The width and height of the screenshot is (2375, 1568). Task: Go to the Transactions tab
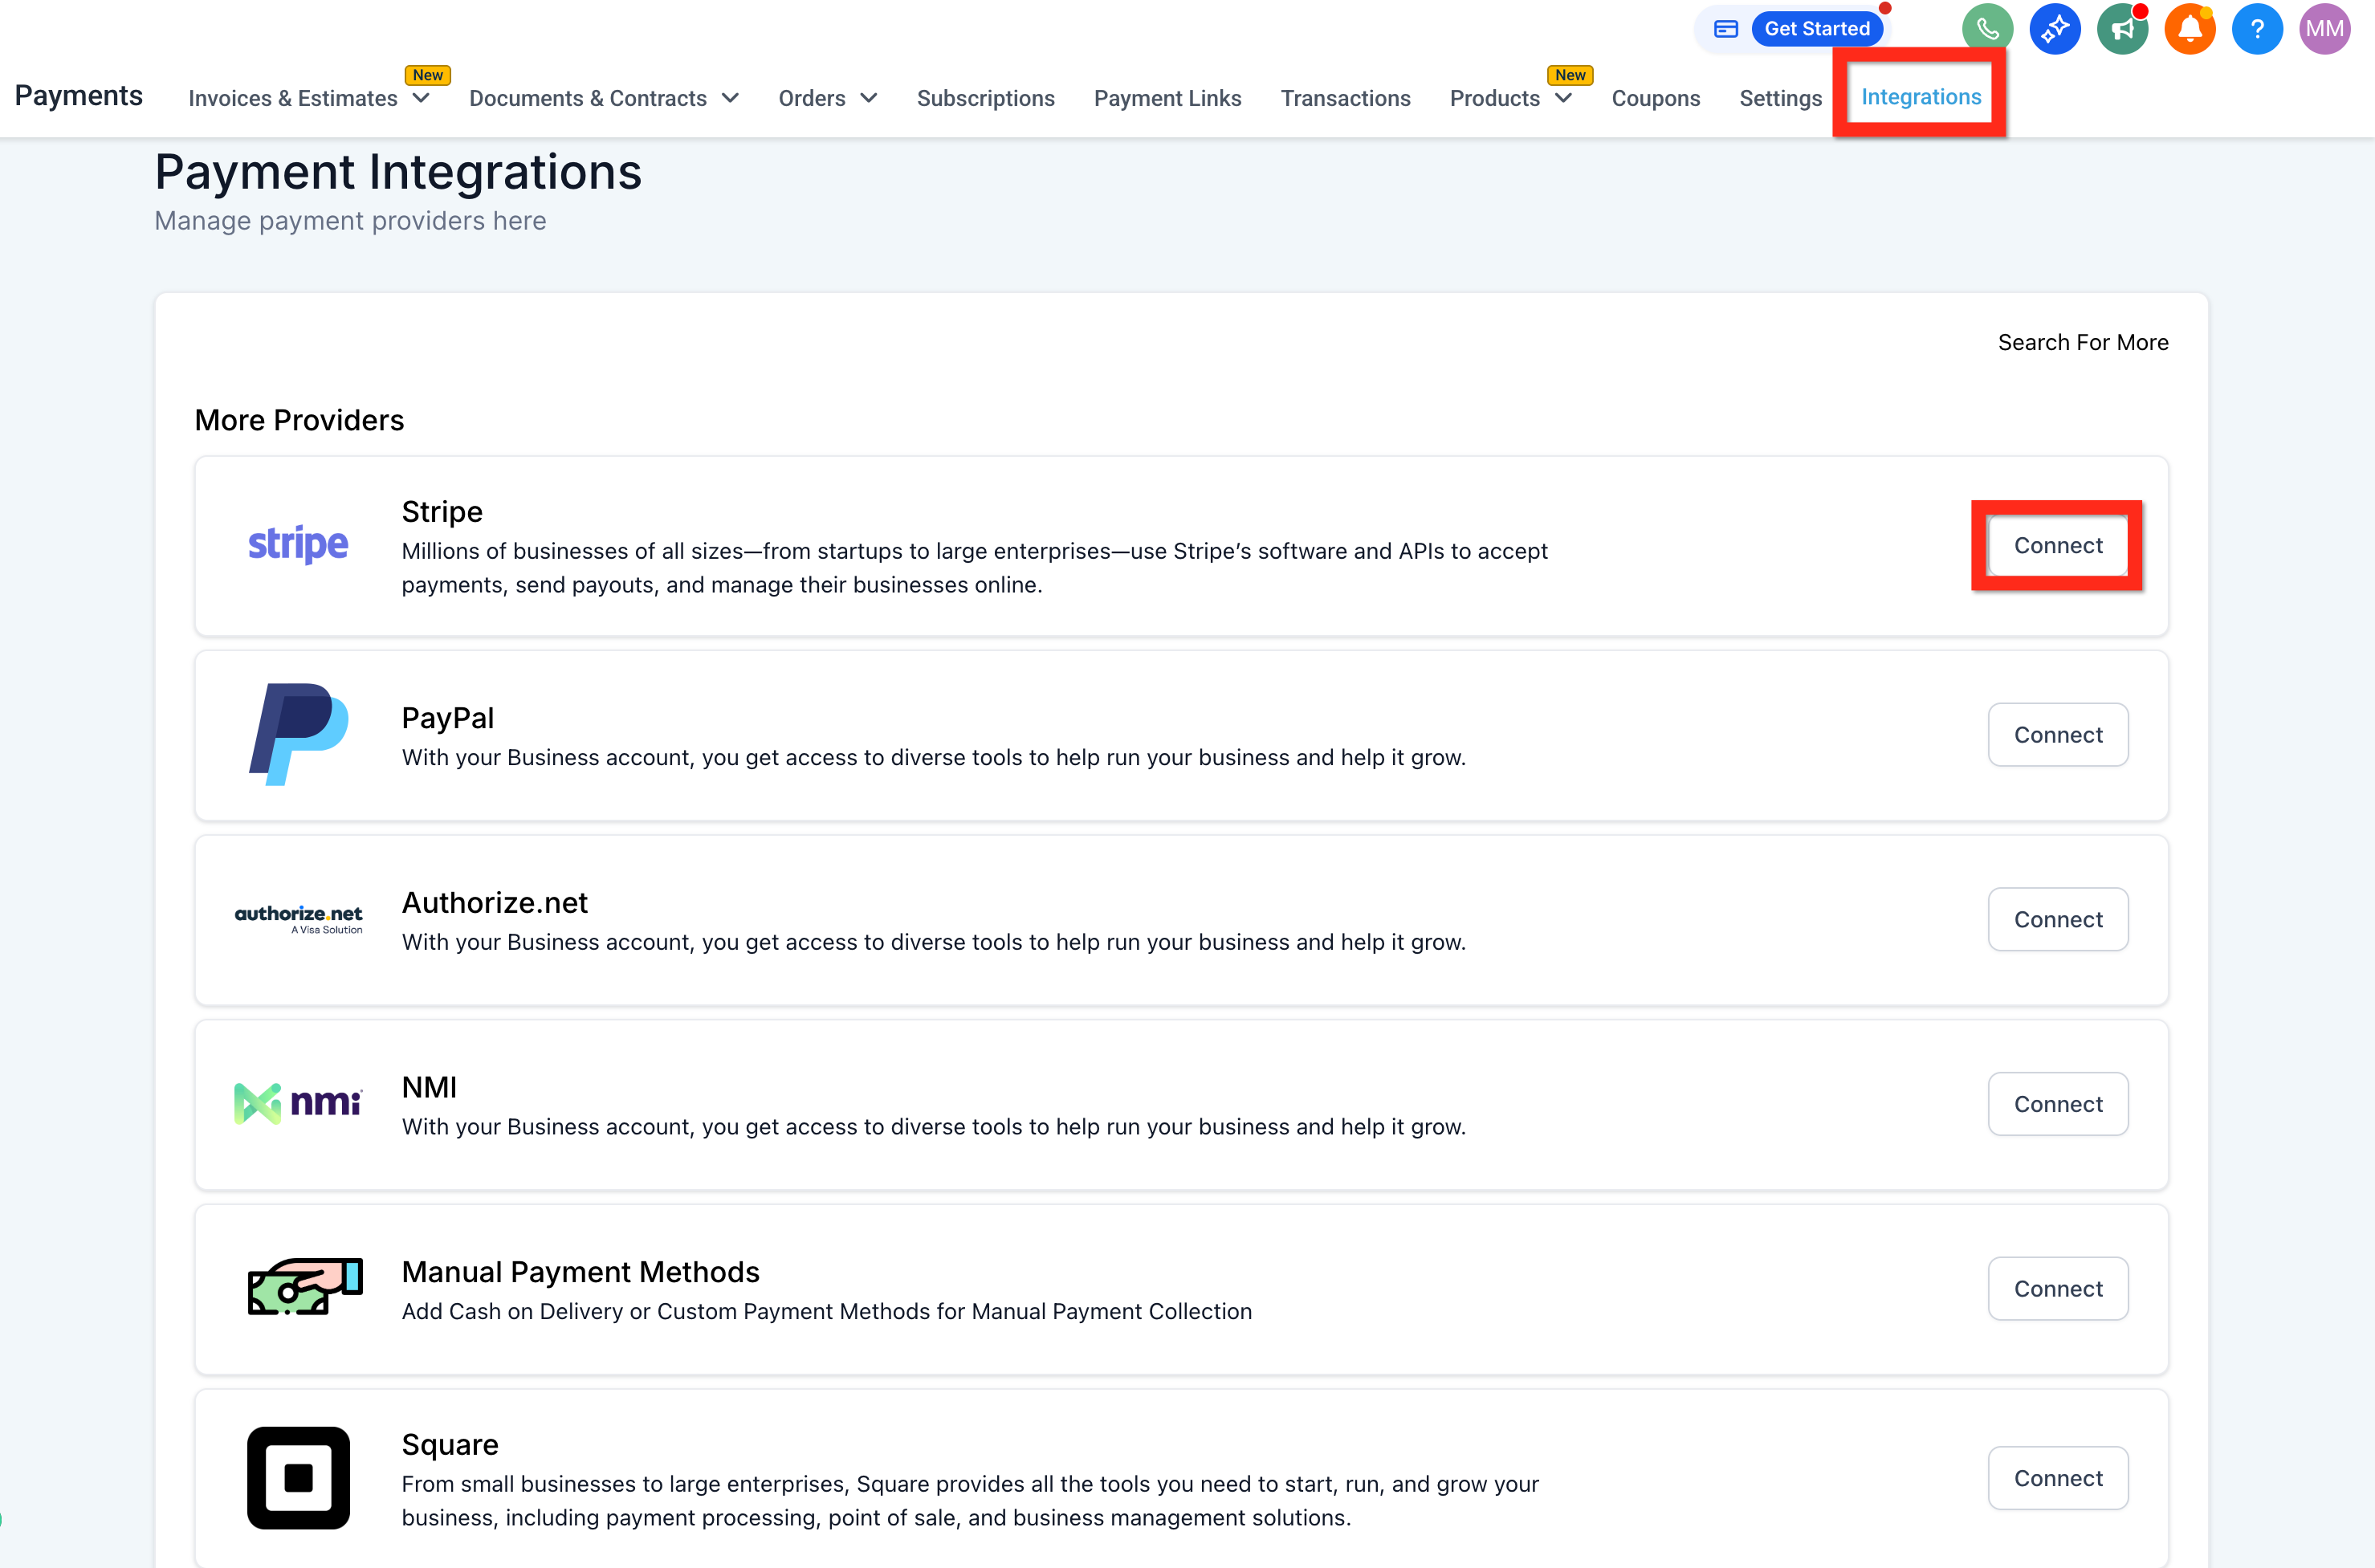coord(1345,98)
